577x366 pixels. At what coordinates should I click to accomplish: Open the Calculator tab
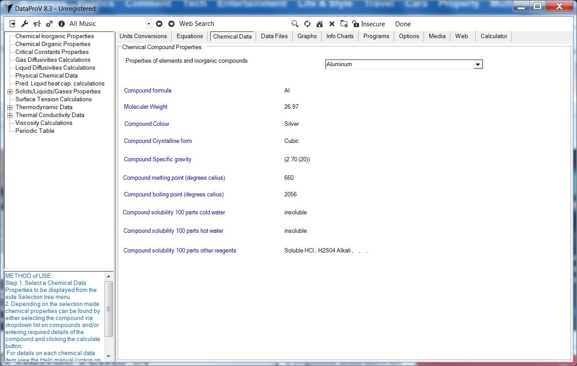[x=494, y=36]
